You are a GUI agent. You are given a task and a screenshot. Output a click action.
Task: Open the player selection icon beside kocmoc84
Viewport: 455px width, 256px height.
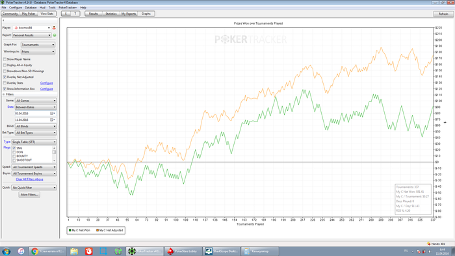(54, 28)
